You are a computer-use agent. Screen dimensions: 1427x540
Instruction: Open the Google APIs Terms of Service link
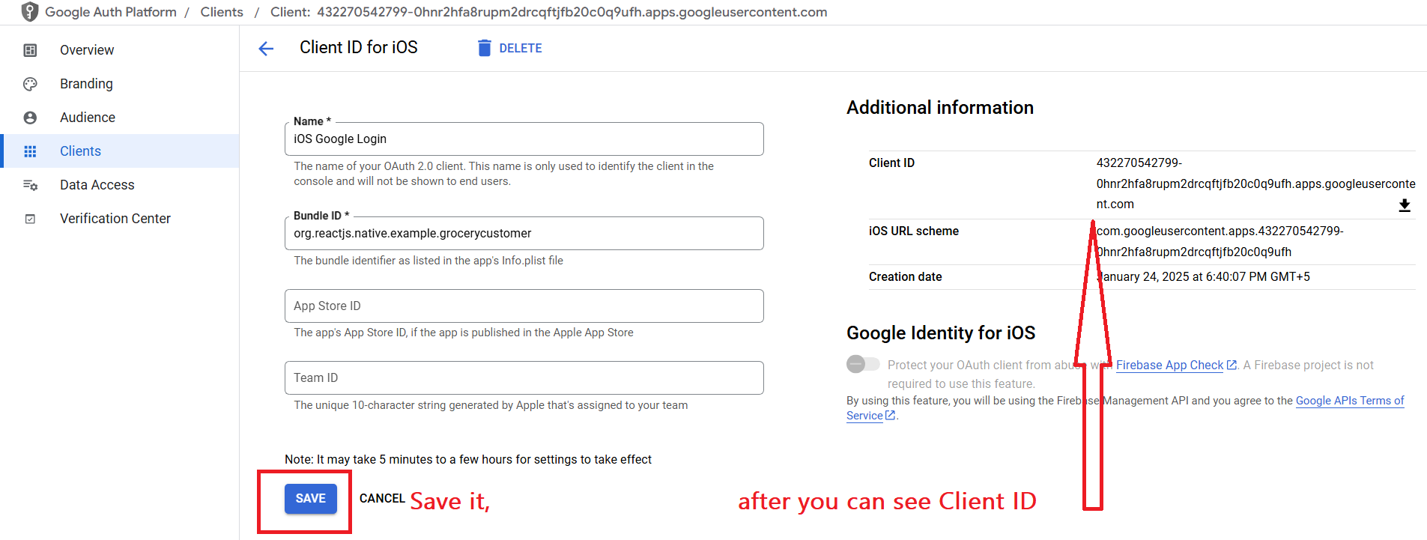click(x=1350, y=401)
